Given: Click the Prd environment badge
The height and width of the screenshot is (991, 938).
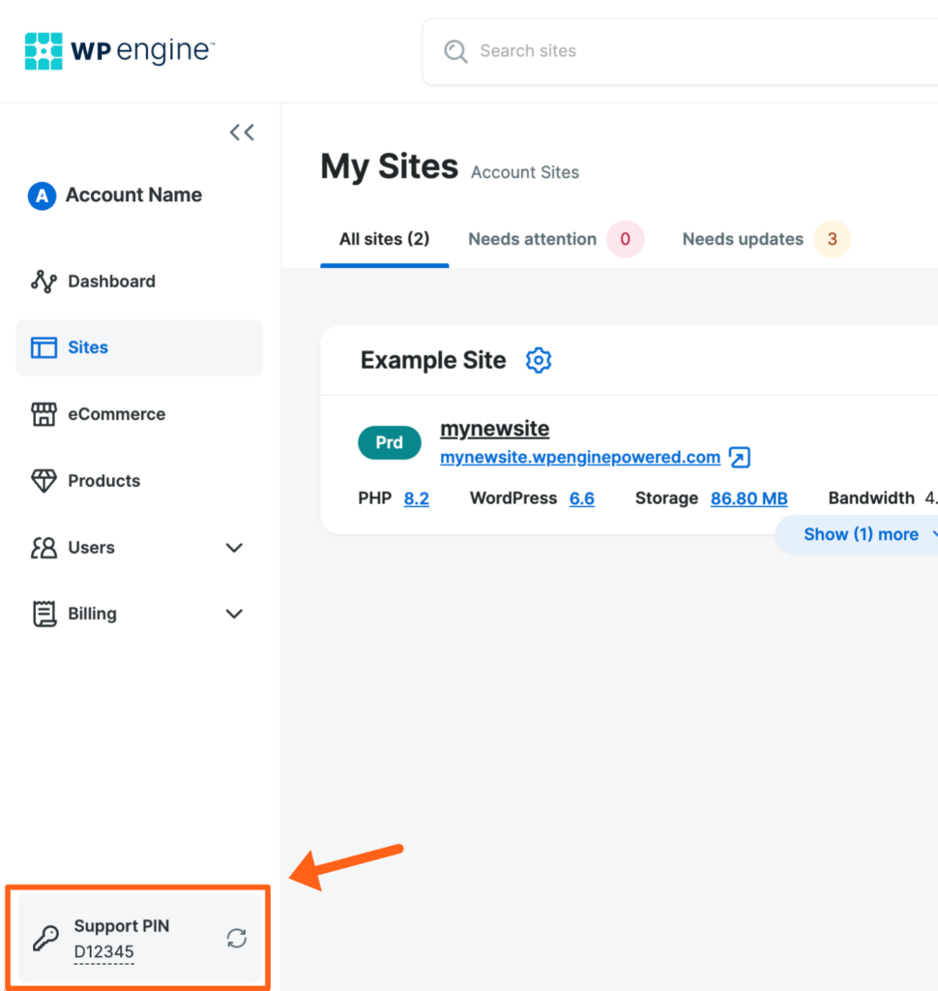Looking at the screenshot, I should [389, 442].
